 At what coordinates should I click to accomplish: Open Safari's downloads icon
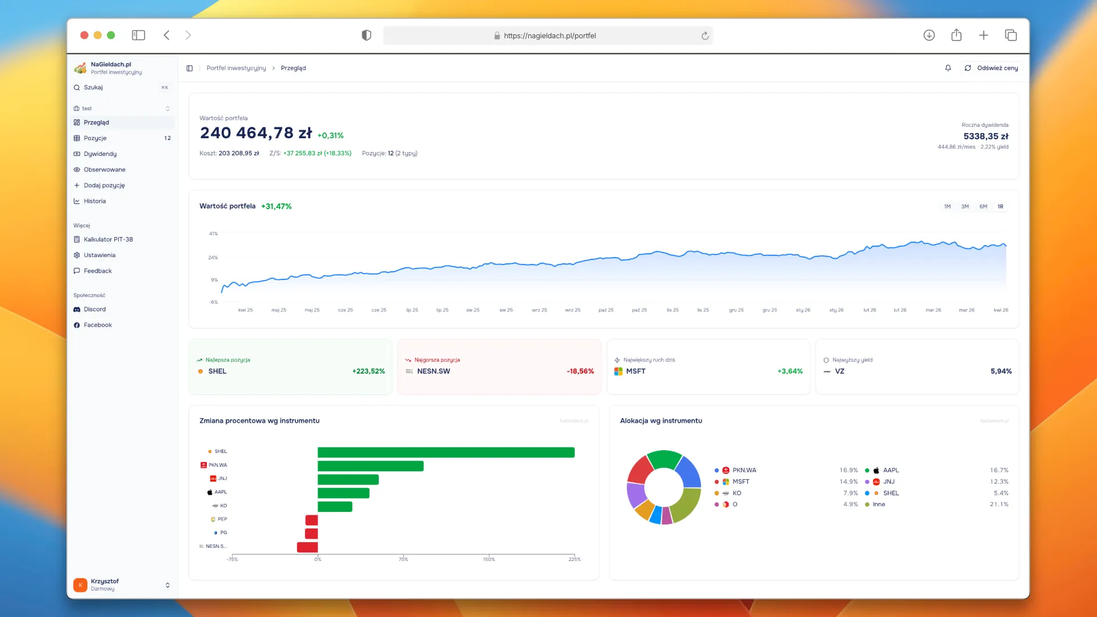tap(929, 35)
